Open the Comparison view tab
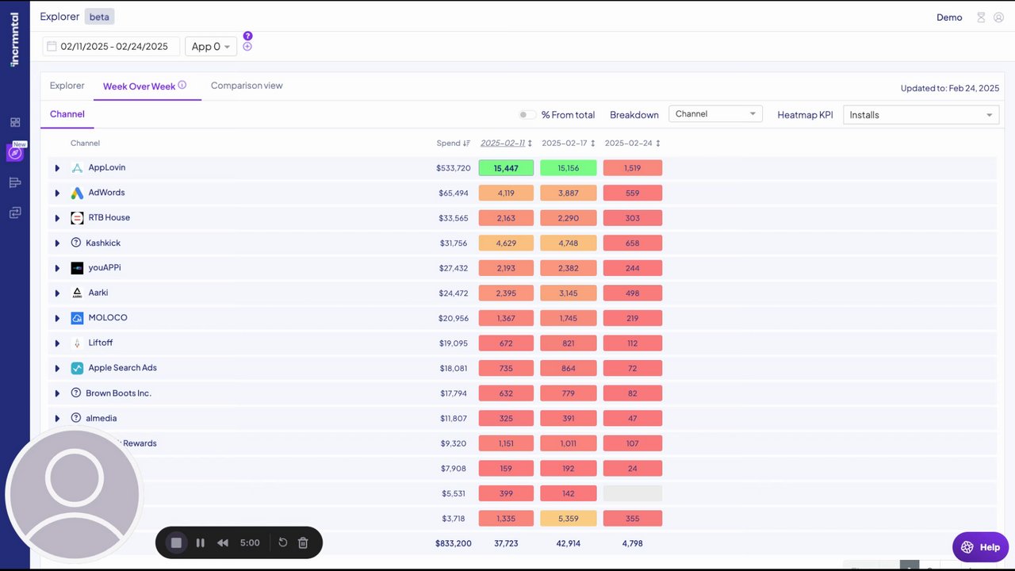The height and width of the screenshot is (571, 1015). pos(247,86)
